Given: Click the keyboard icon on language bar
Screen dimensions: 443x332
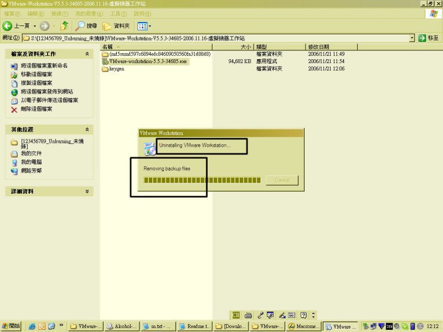Looking at the screenshot, I should point(248,315).
